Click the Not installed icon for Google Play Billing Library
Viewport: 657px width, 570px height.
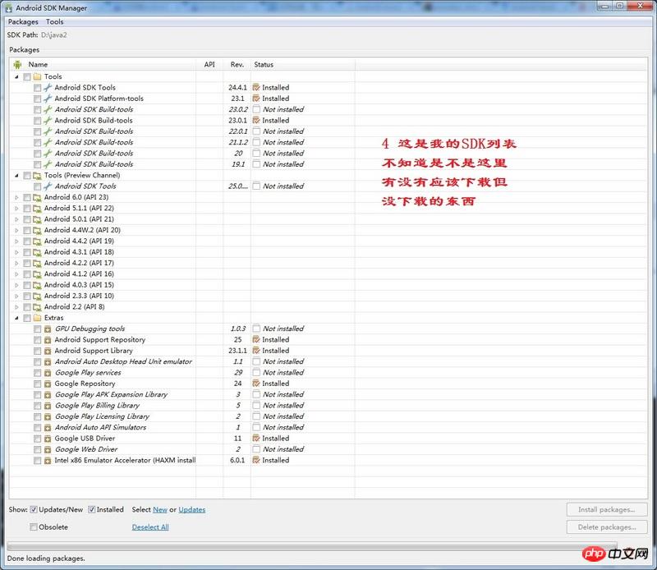[256, 405]
